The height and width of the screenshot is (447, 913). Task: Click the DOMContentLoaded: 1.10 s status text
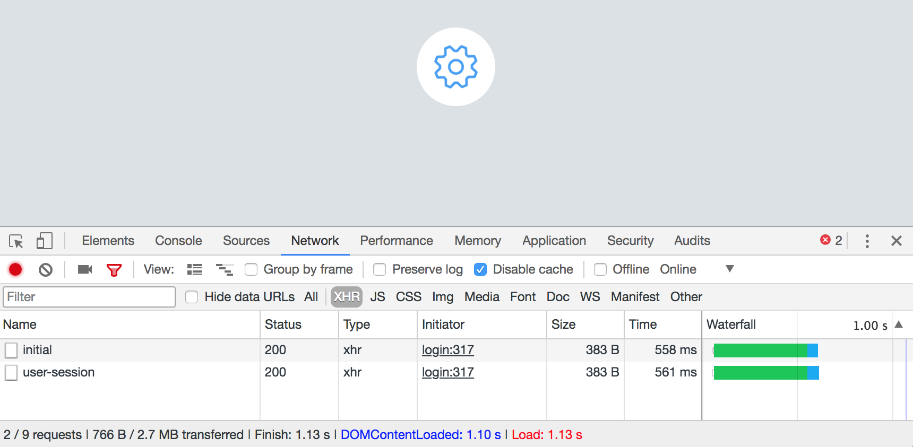coord(421,435)
